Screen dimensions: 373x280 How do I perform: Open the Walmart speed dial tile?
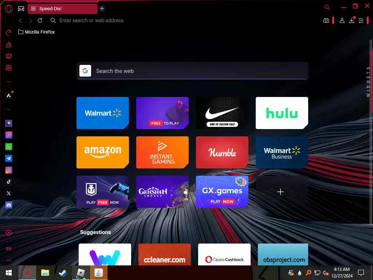point(102,113)
